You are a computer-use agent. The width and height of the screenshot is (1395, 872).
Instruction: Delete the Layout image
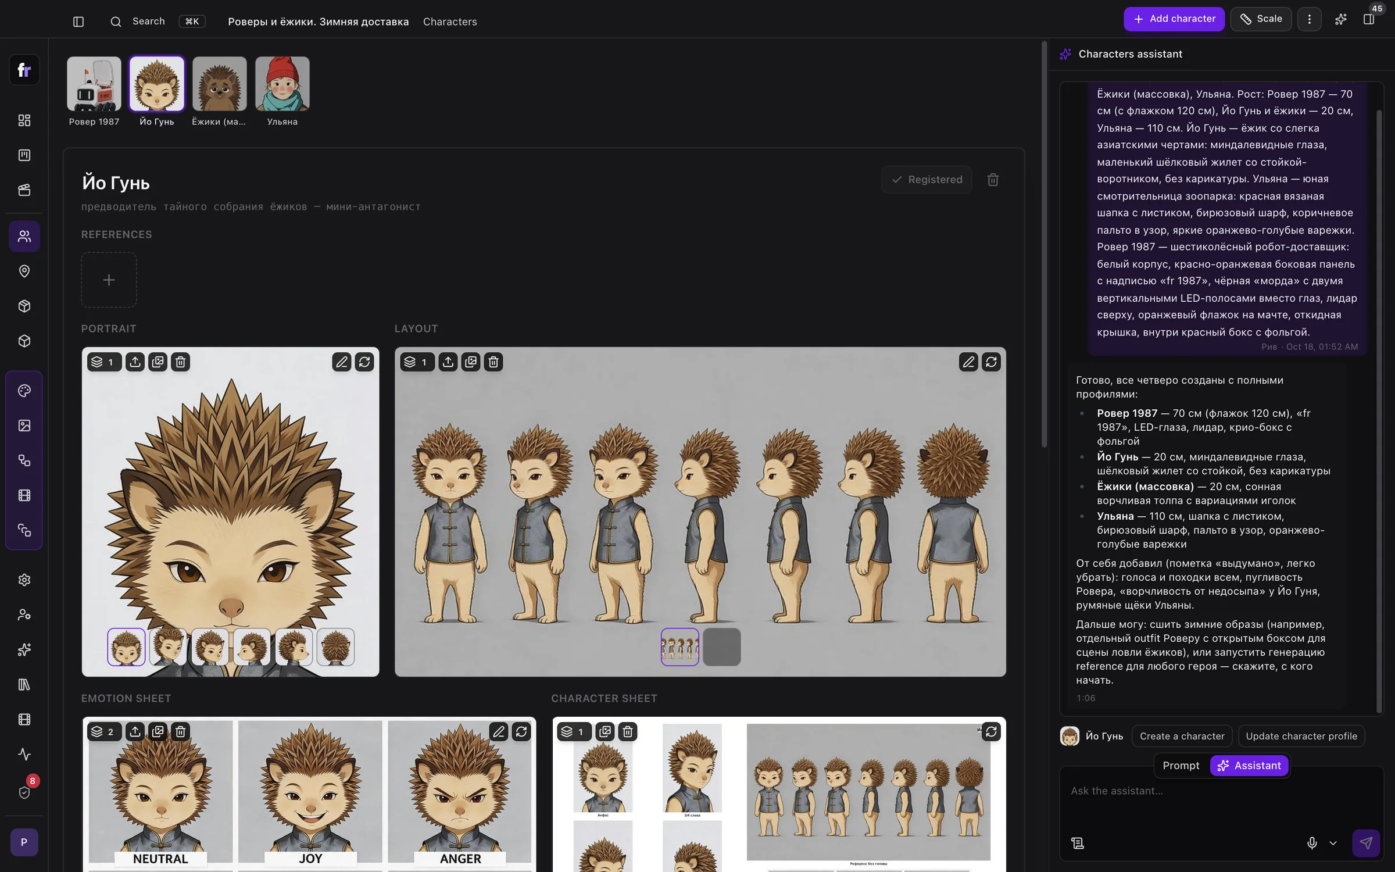point(493,362)
